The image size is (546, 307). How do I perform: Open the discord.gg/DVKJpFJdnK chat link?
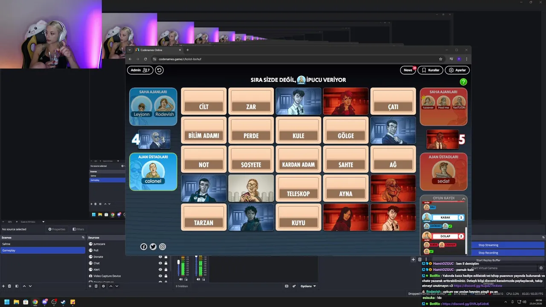tap(466, 304)
